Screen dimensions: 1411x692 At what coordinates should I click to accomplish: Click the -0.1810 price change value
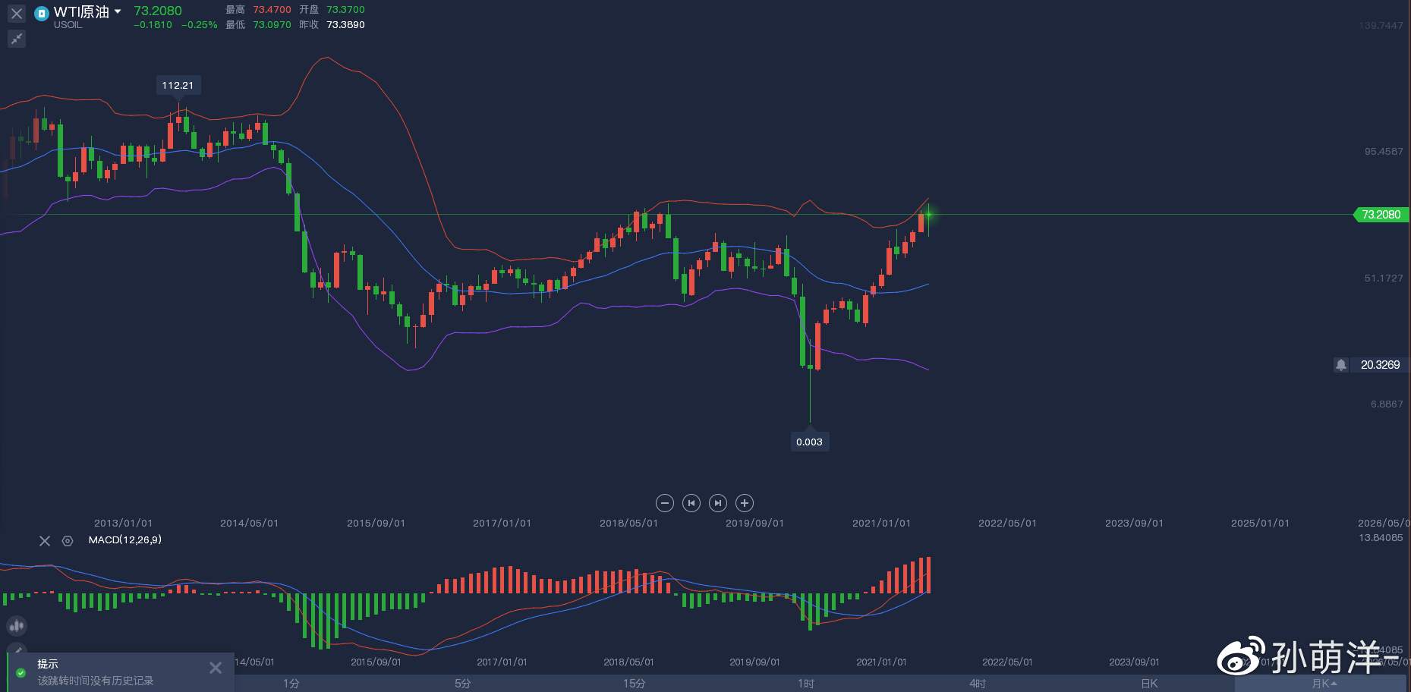[x=153, y=25]
